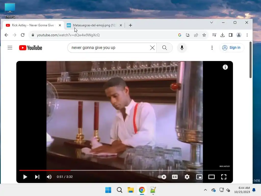Close the Rick Astley tab
Image resolution: width=261 pixels, height=196 pixels.
point(60,25)
